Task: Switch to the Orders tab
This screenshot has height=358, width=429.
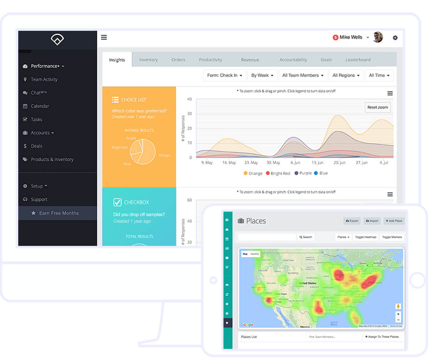Action: pyautogui.click(x=178, y=60)
